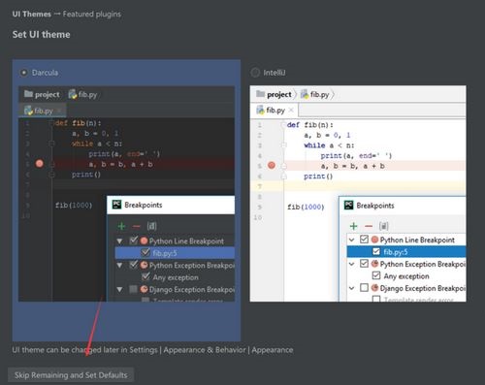Select the IntelliJ theme radio button
Screen dimensions: 485x385
coord(255,73)
